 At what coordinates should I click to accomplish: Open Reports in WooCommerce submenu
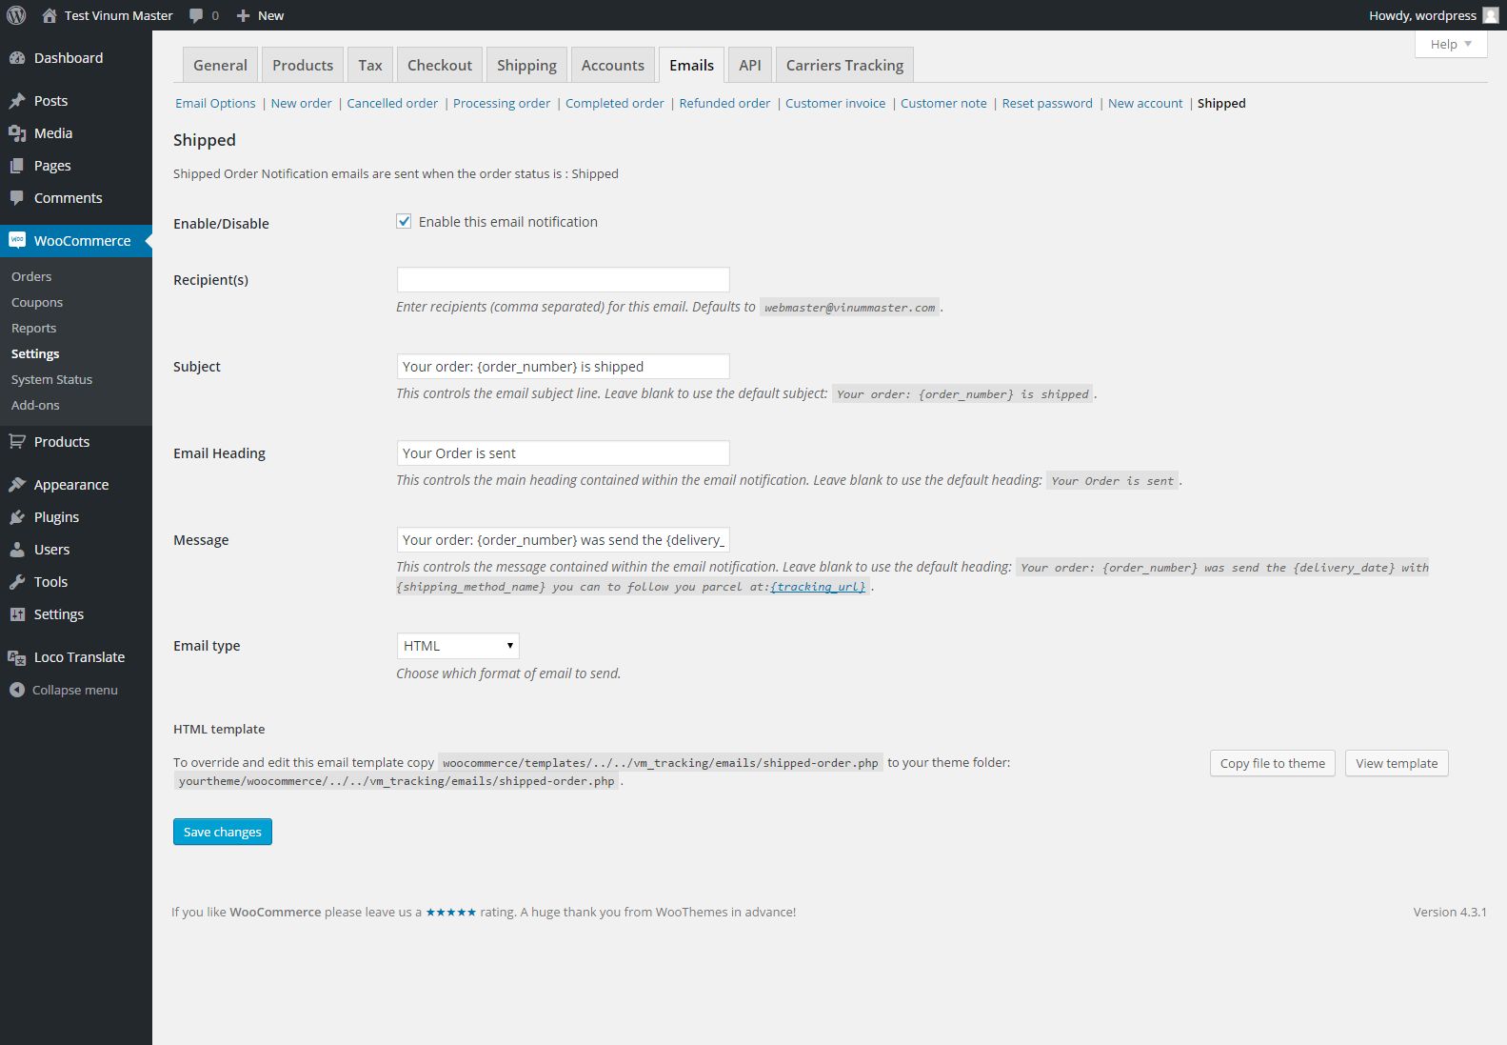(x=34, y=328)
